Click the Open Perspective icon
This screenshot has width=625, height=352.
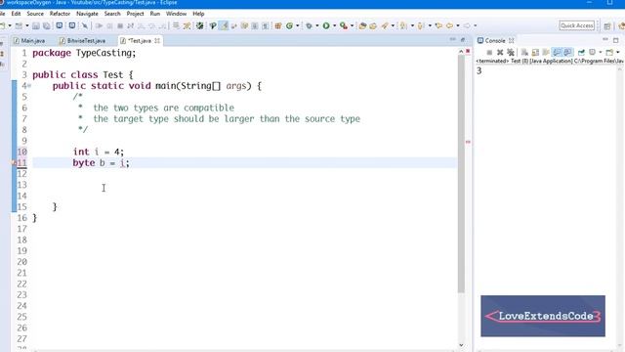[x=607, y=26]
